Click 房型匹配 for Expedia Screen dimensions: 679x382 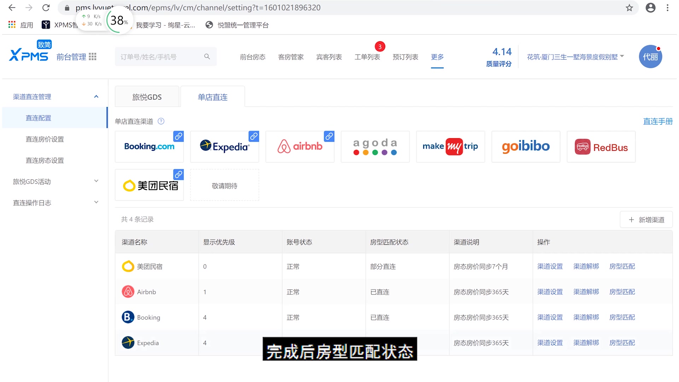tap(622, 342)
